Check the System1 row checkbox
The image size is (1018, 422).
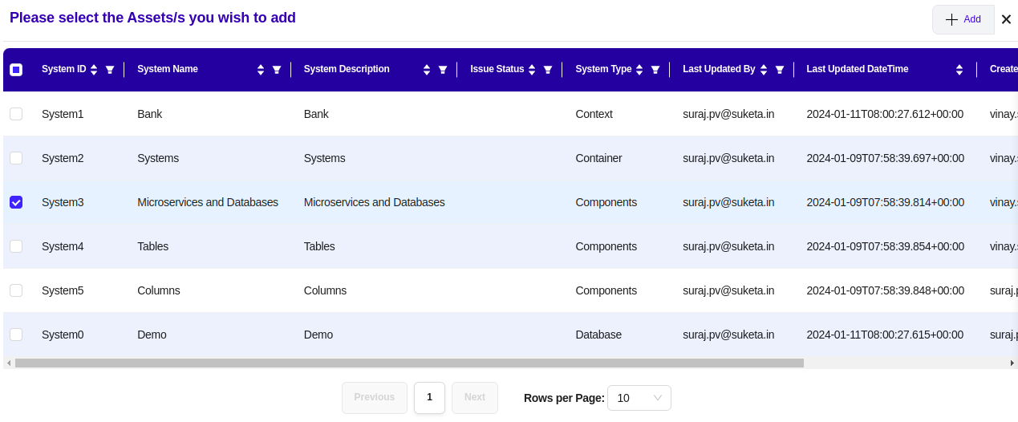tap(16, 114)
